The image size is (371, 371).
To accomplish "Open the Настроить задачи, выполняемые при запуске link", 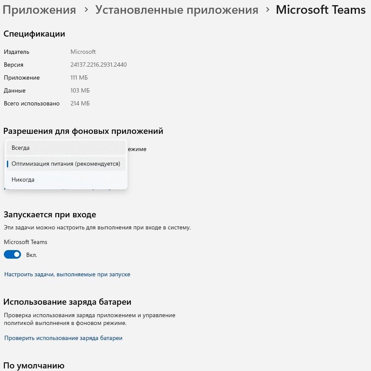I will [67, 274].
